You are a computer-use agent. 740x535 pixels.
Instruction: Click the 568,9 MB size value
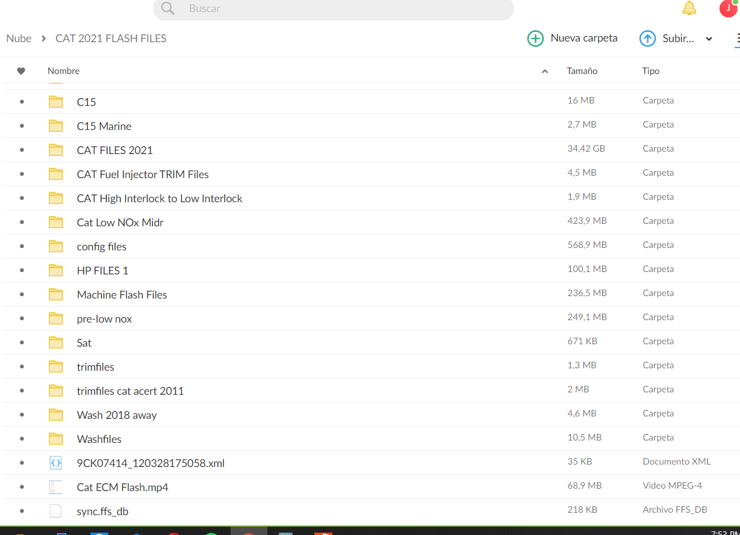point(587,245)
